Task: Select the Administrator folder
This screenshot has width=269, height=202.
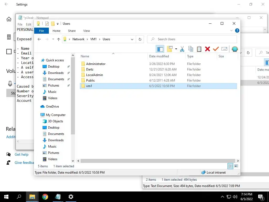Action: tap(158, 64)
